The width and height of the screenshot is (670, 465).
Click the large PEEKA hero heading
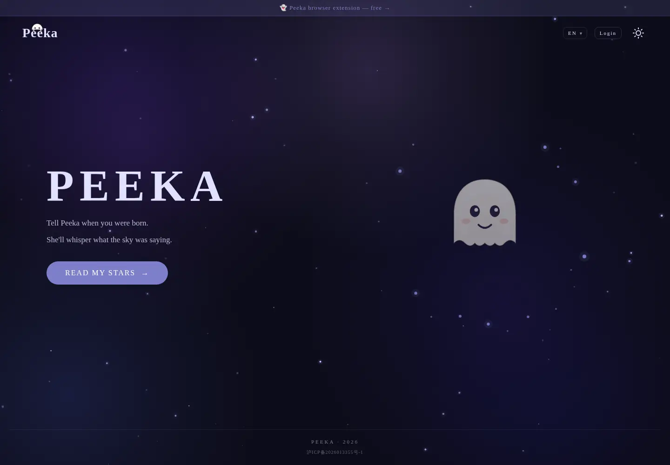coord(135,186)
